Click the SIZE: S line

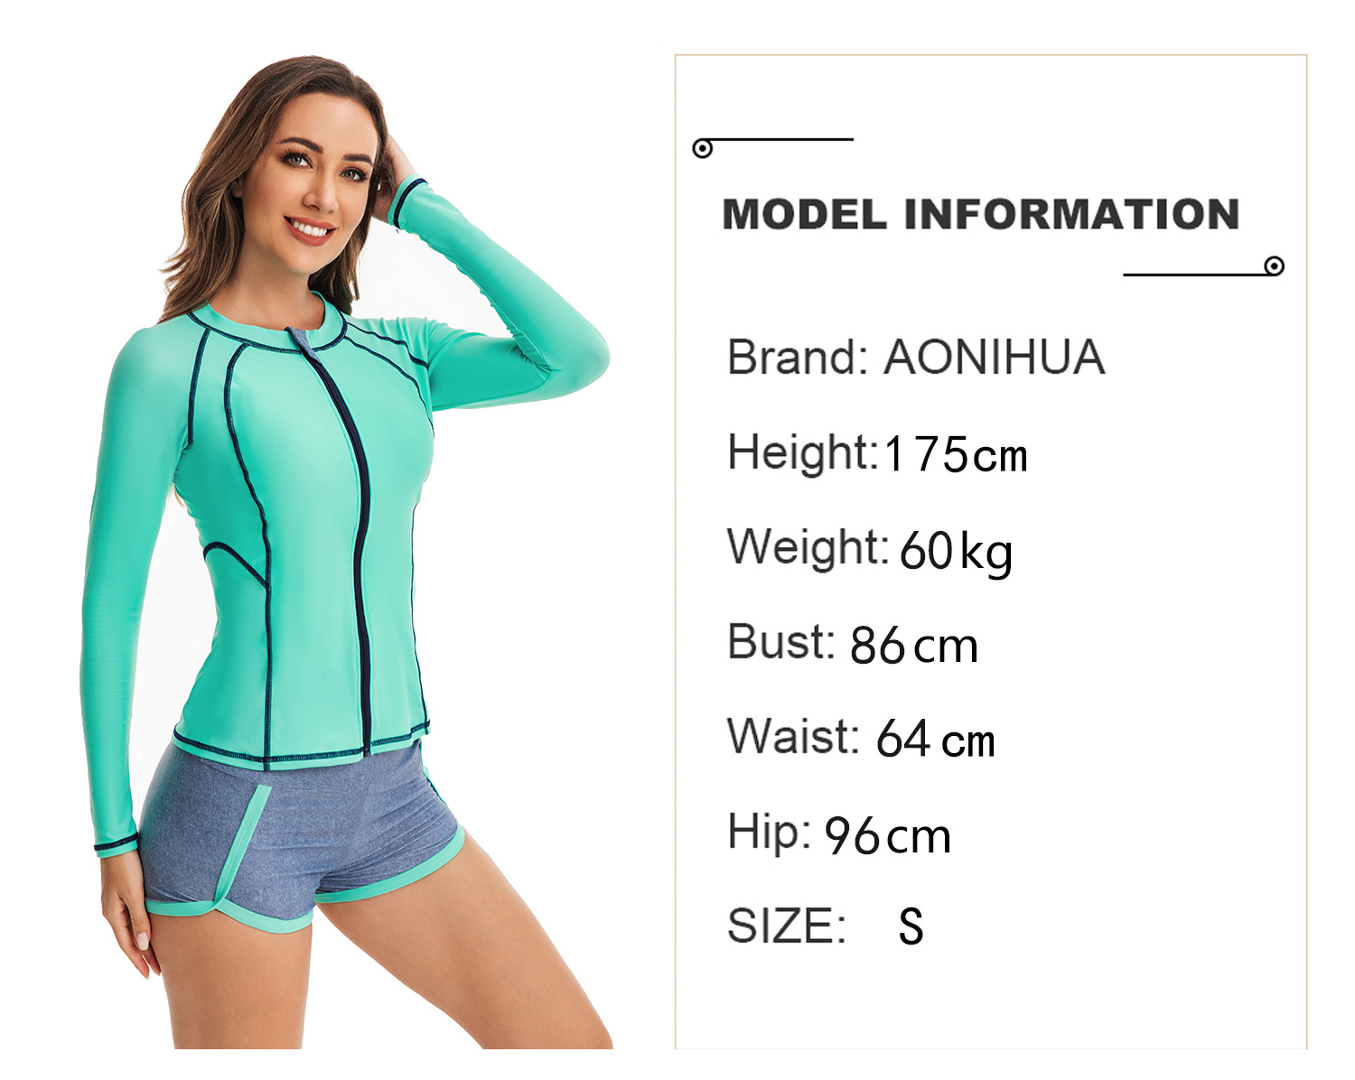pyautogui.click(x=826, y=926)
